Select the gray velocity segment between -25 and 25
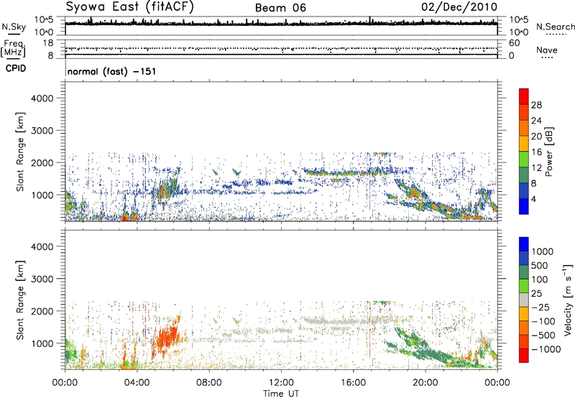575x398 pixels. 524,300
